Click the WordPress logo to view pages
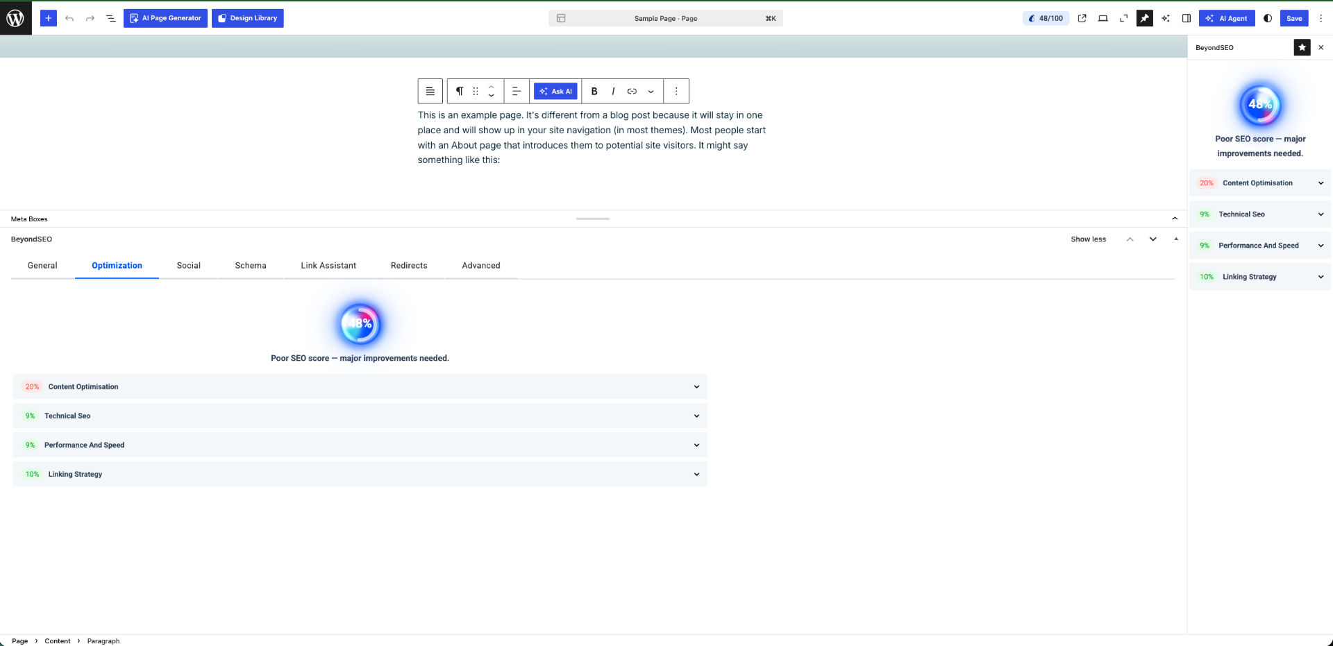Image resolution: width=1333 pixels, height=646 pixels. tap(15, 18)
